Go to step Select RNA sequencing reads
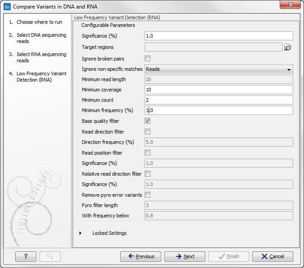The height and width of the screenshot is (268, 304). [41, 57]
